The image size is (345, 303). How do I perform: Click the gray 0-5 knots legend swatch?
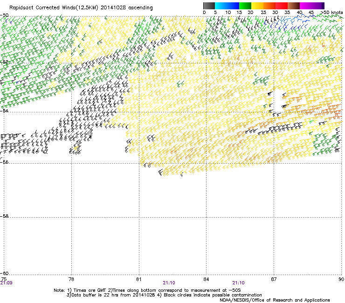(209, 6)
